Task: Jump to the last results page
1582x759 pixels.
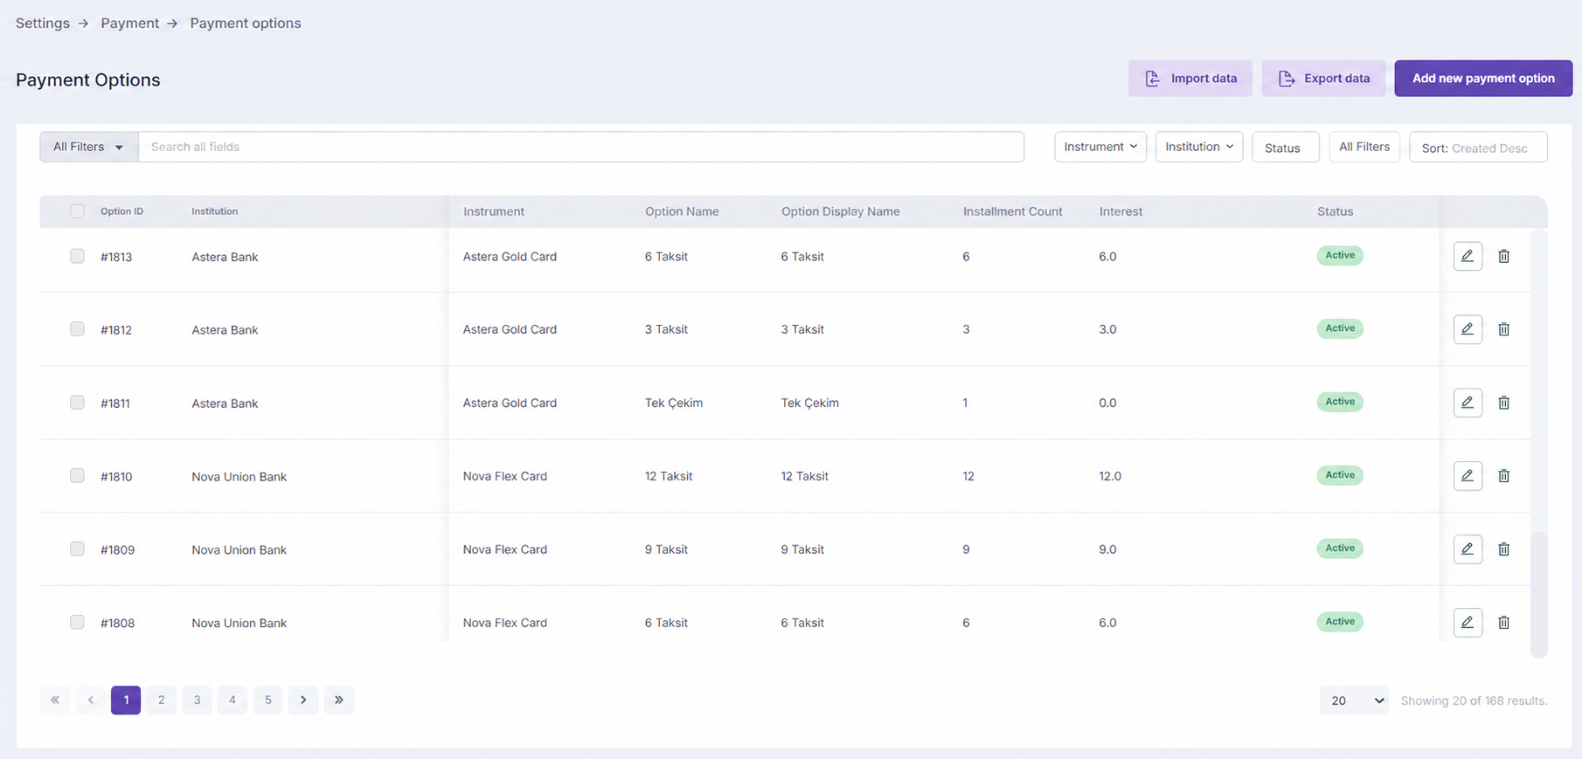Action: [x=339, y=700]
